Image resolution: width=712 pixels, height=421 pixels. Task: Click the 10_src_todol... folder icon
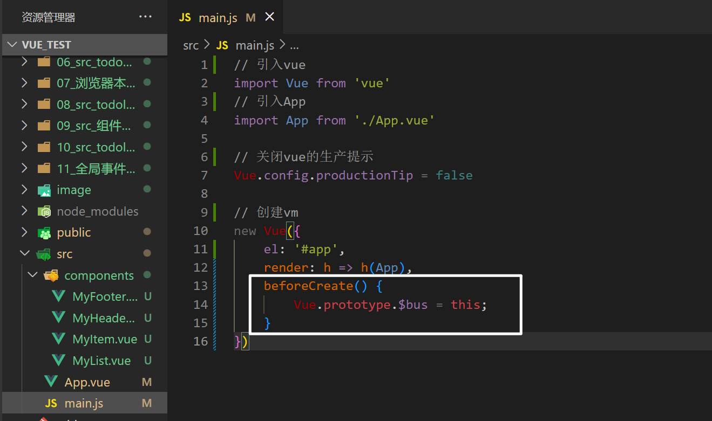[x=44, y=147]
